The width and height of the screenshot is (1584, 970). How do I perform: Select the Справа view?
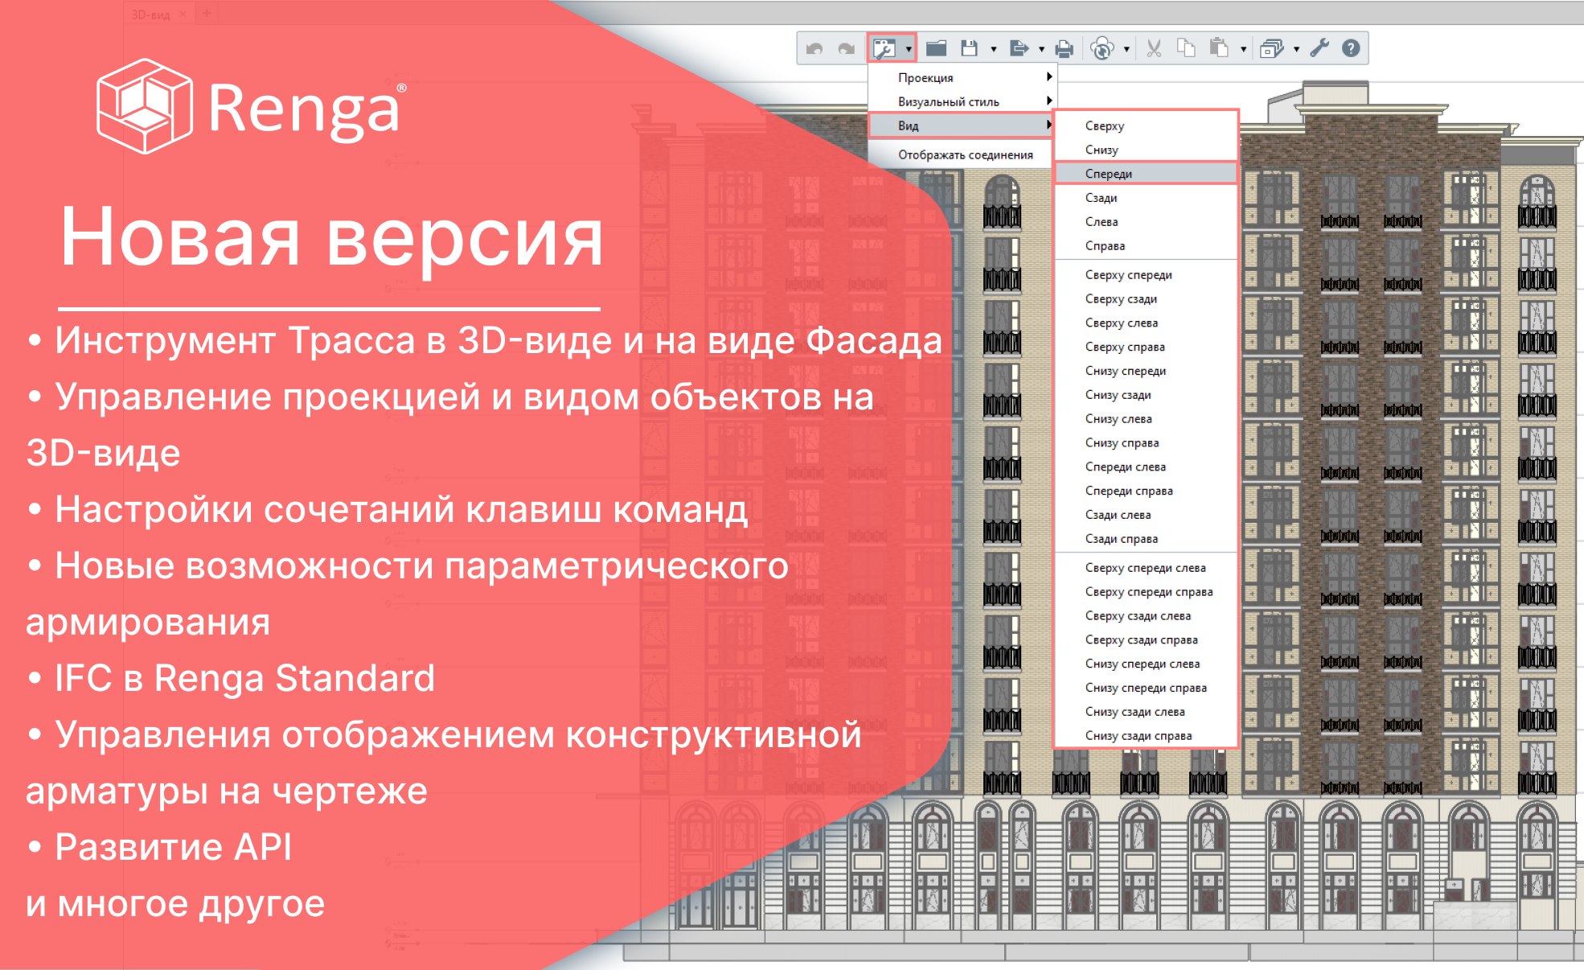pyautogui.click(x=1145, y=246)
